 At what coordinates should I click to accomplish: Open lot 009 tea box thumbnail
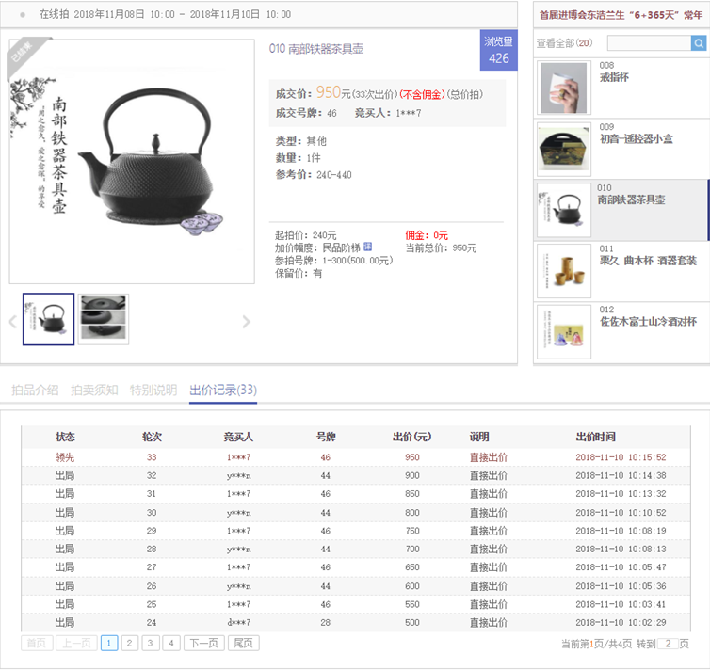564,149
